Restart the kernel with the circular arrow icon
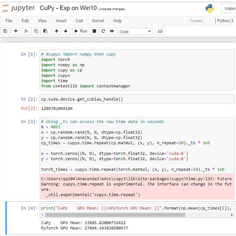Image resolution: width=236 pixels, height=236 pixels. (x=103, y=31)
